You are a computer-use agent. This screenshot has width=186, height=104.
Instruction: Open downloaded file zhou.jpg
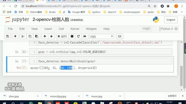[x=14, y=96]
